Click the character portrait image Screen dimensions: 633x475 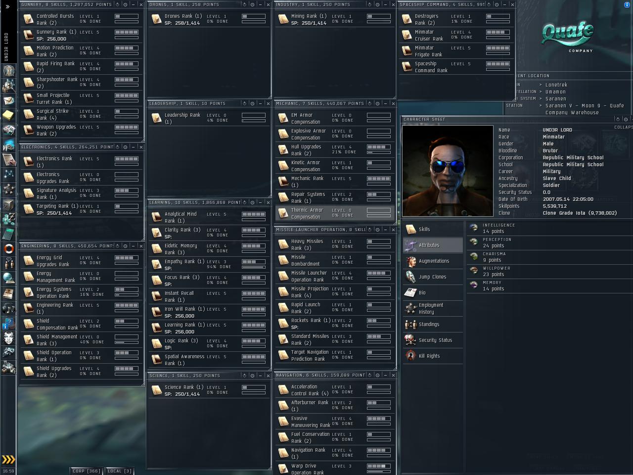coord(448,171)
